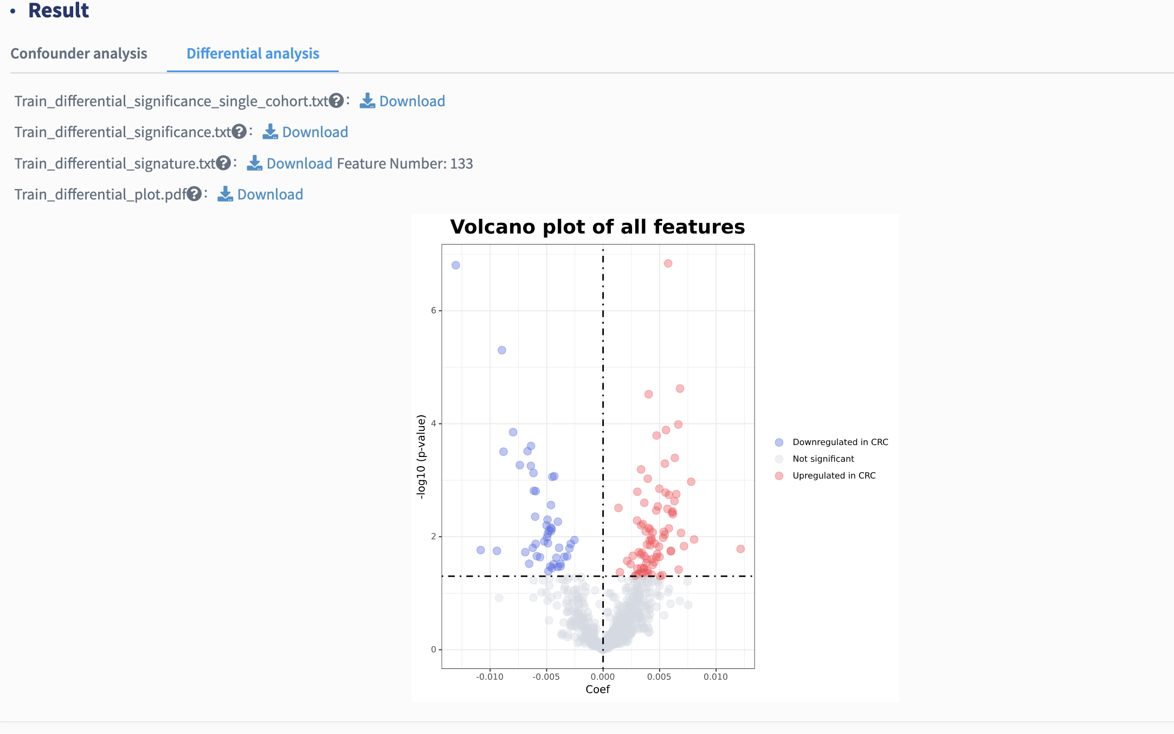This screenshot has height=734, width=1174.
Task: Click the Downregulated in CRC legend swatch
Action: [x=779, y=442]
